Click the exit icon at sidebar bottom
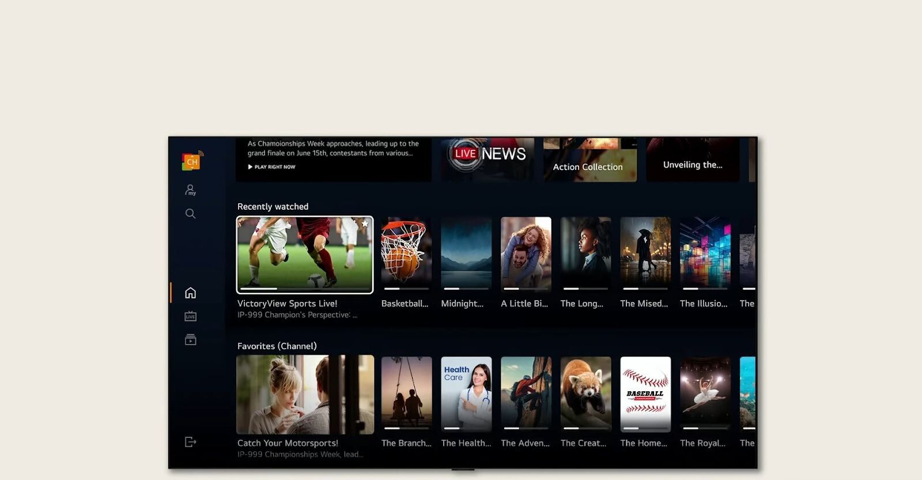Screen dimensions: 922x480 pyautogui.click(x=190, y=442)
